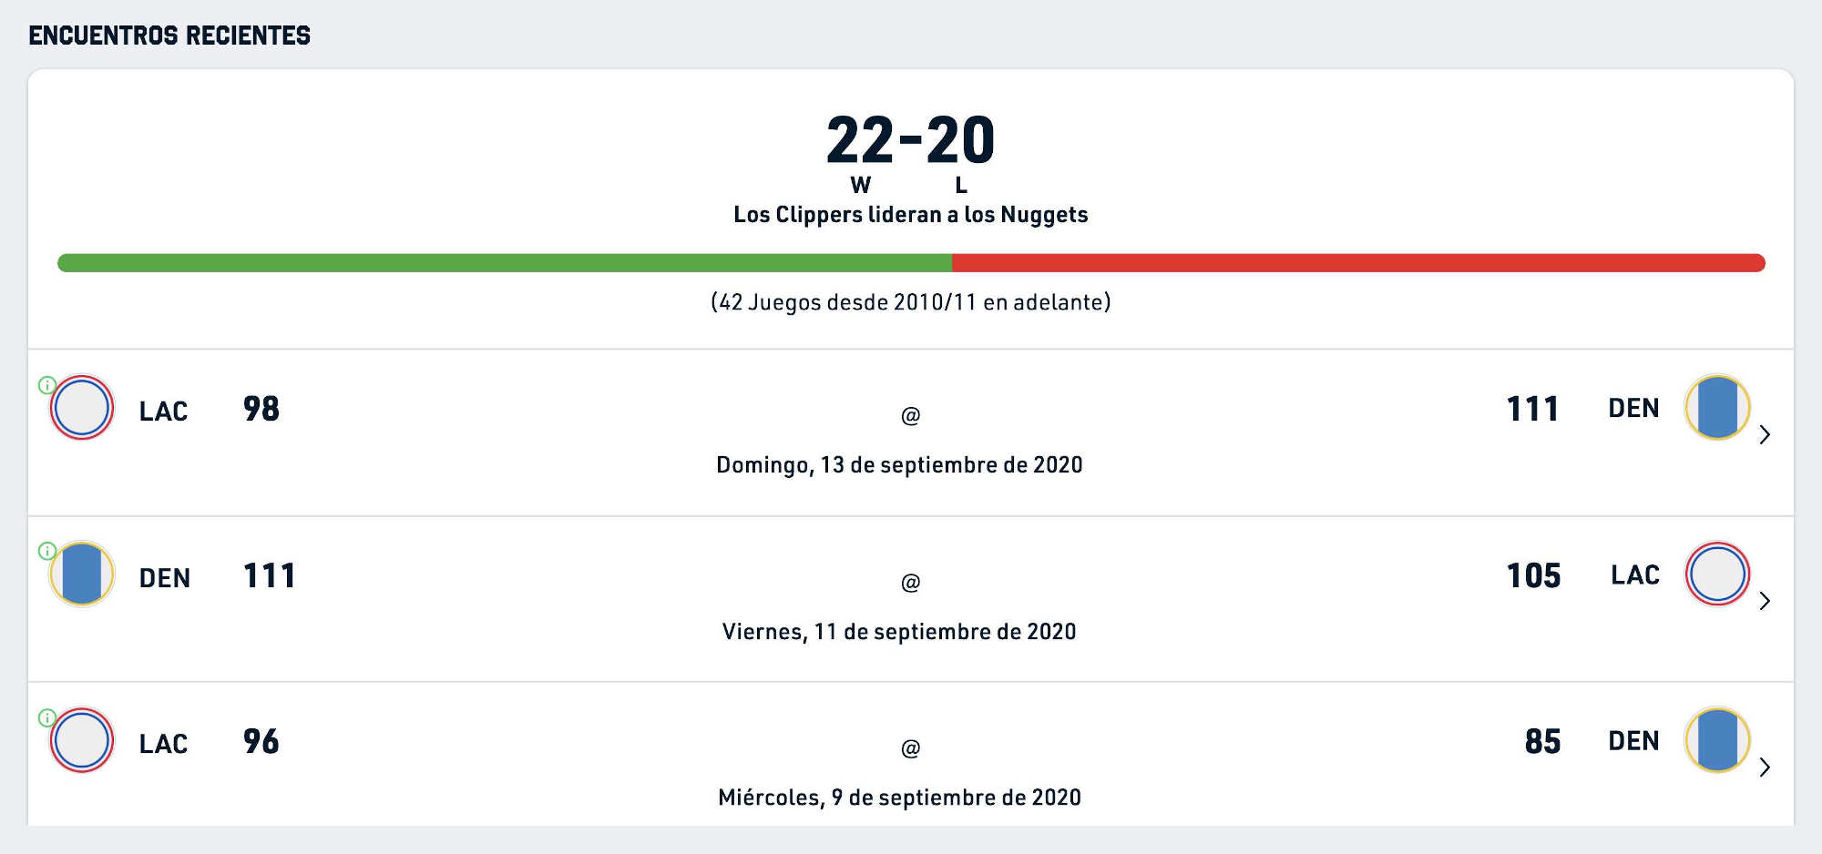Open info icon on September 9 game row
This screenshot has height=854, width=1822.
pos(47,717)
